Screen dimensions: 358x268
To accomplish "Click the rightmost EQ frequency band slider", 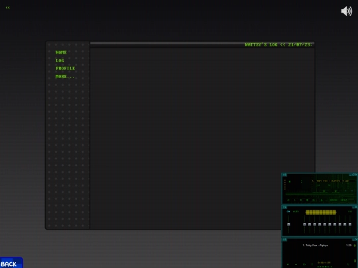I will (350, 224).
